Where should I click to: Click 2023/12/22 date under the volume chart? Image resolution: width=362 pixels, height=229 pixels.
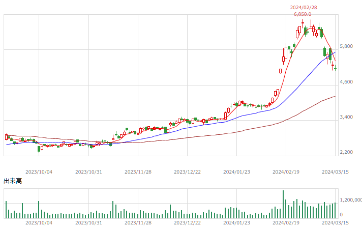click(187, 223)
